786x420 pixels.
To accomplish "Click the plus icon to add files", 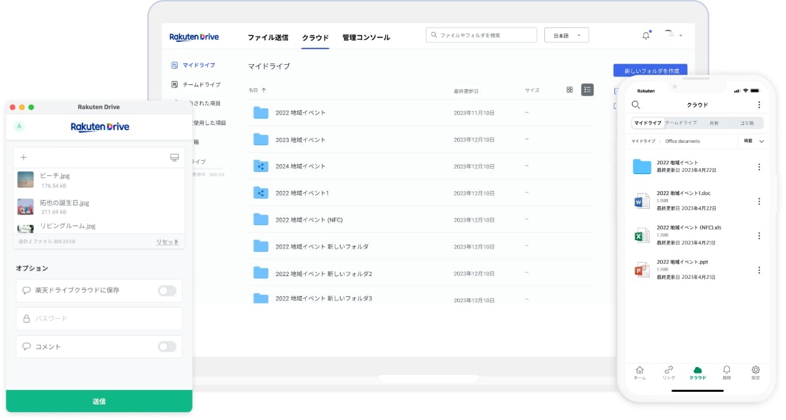I will (x=24, y=158).
